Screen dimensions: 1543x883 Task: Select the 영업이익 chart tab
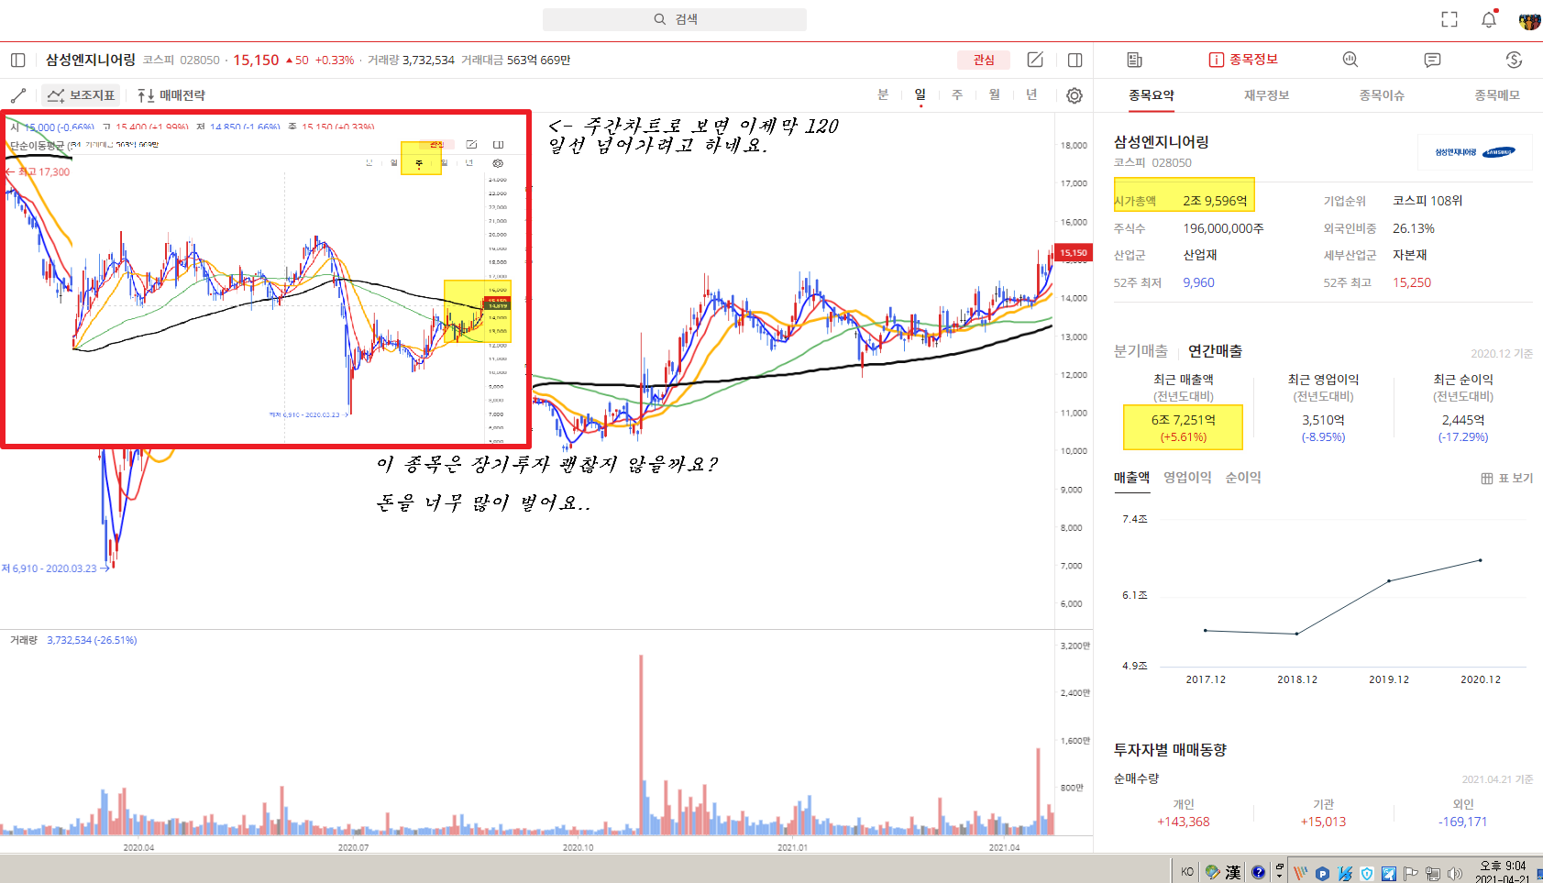pyautogui.click(x=1187, y=478)
